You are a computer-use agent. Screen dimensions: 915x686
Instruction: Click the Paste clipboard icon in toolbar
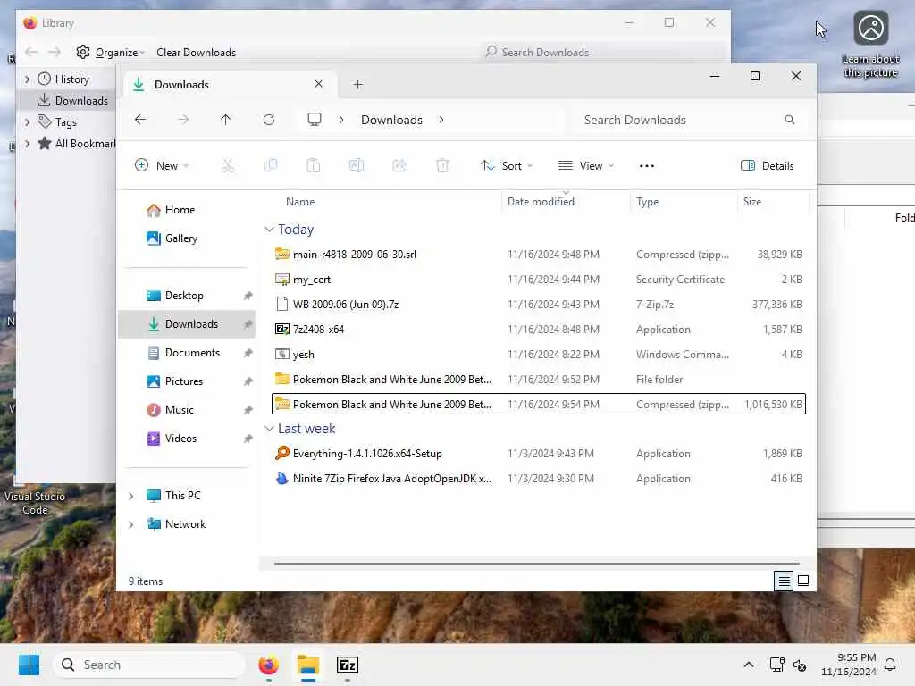(314, 165)
